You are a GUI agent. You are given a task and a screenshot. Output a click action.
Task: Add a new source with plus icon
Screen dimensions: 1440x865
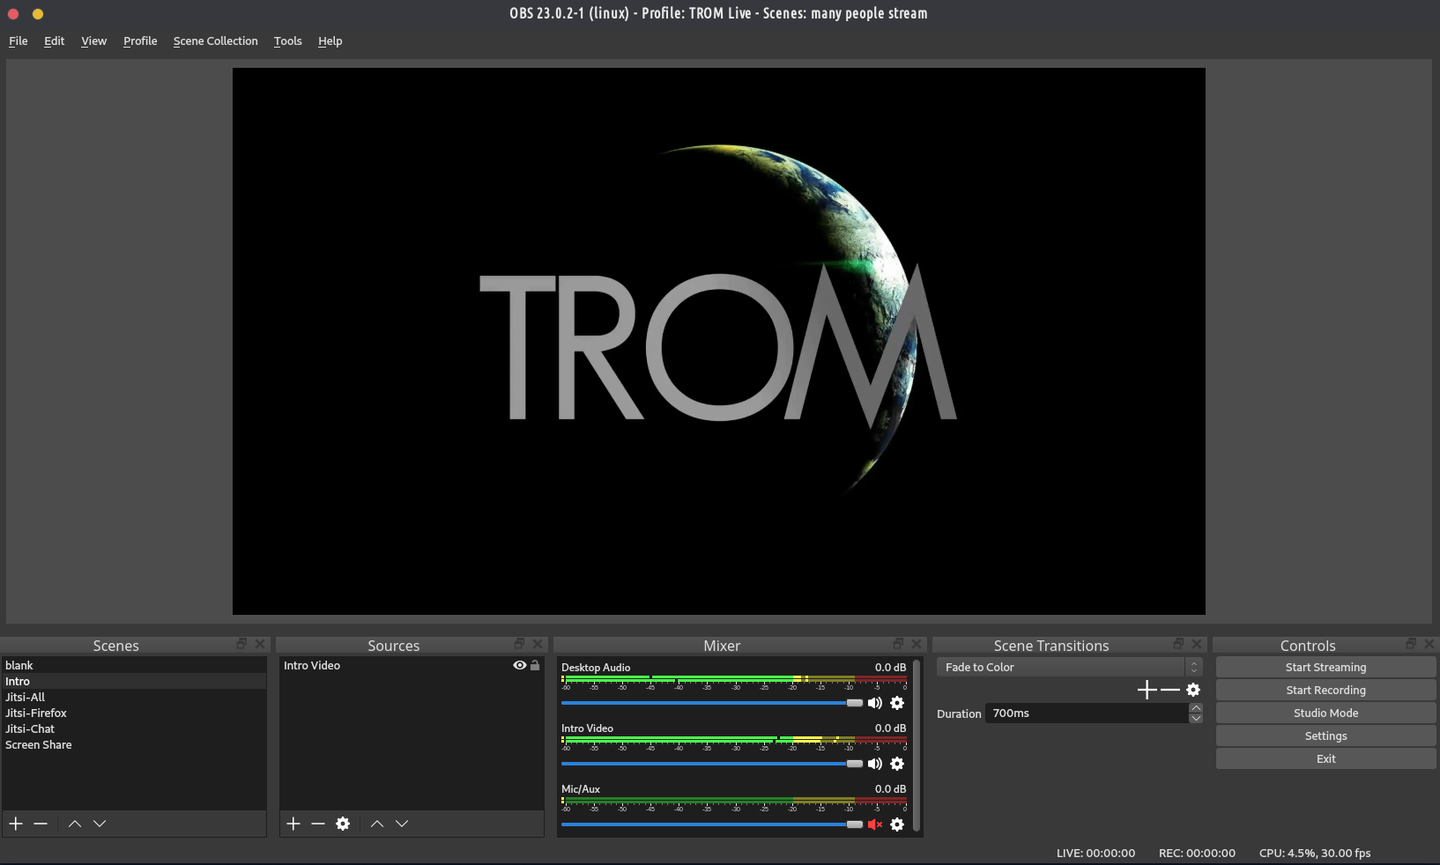click(x=293, y=824)
